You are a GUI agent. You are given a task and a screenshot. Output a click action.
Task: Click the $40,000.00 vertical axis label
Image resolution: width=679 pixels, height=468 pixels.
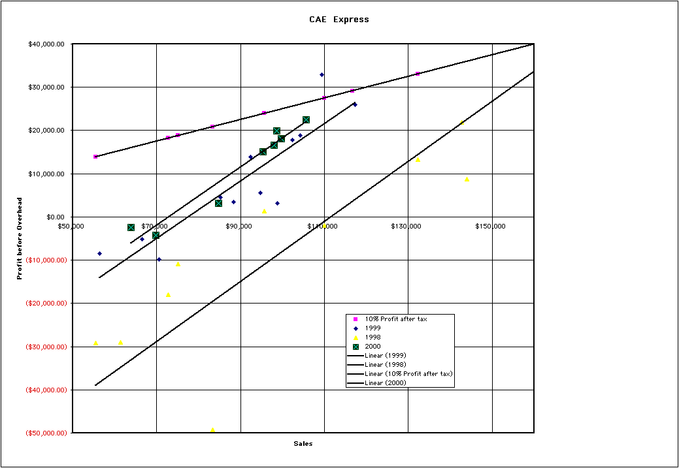point(48,44)
